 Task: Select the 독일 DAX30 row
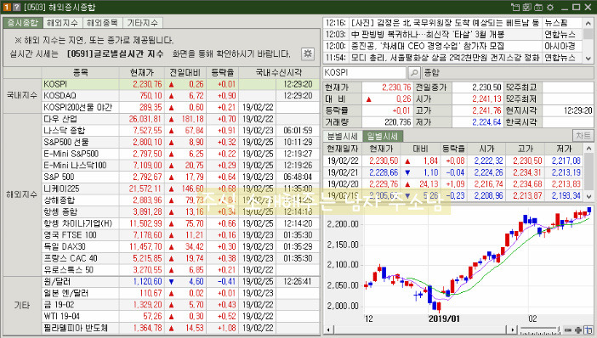point(180,246)
